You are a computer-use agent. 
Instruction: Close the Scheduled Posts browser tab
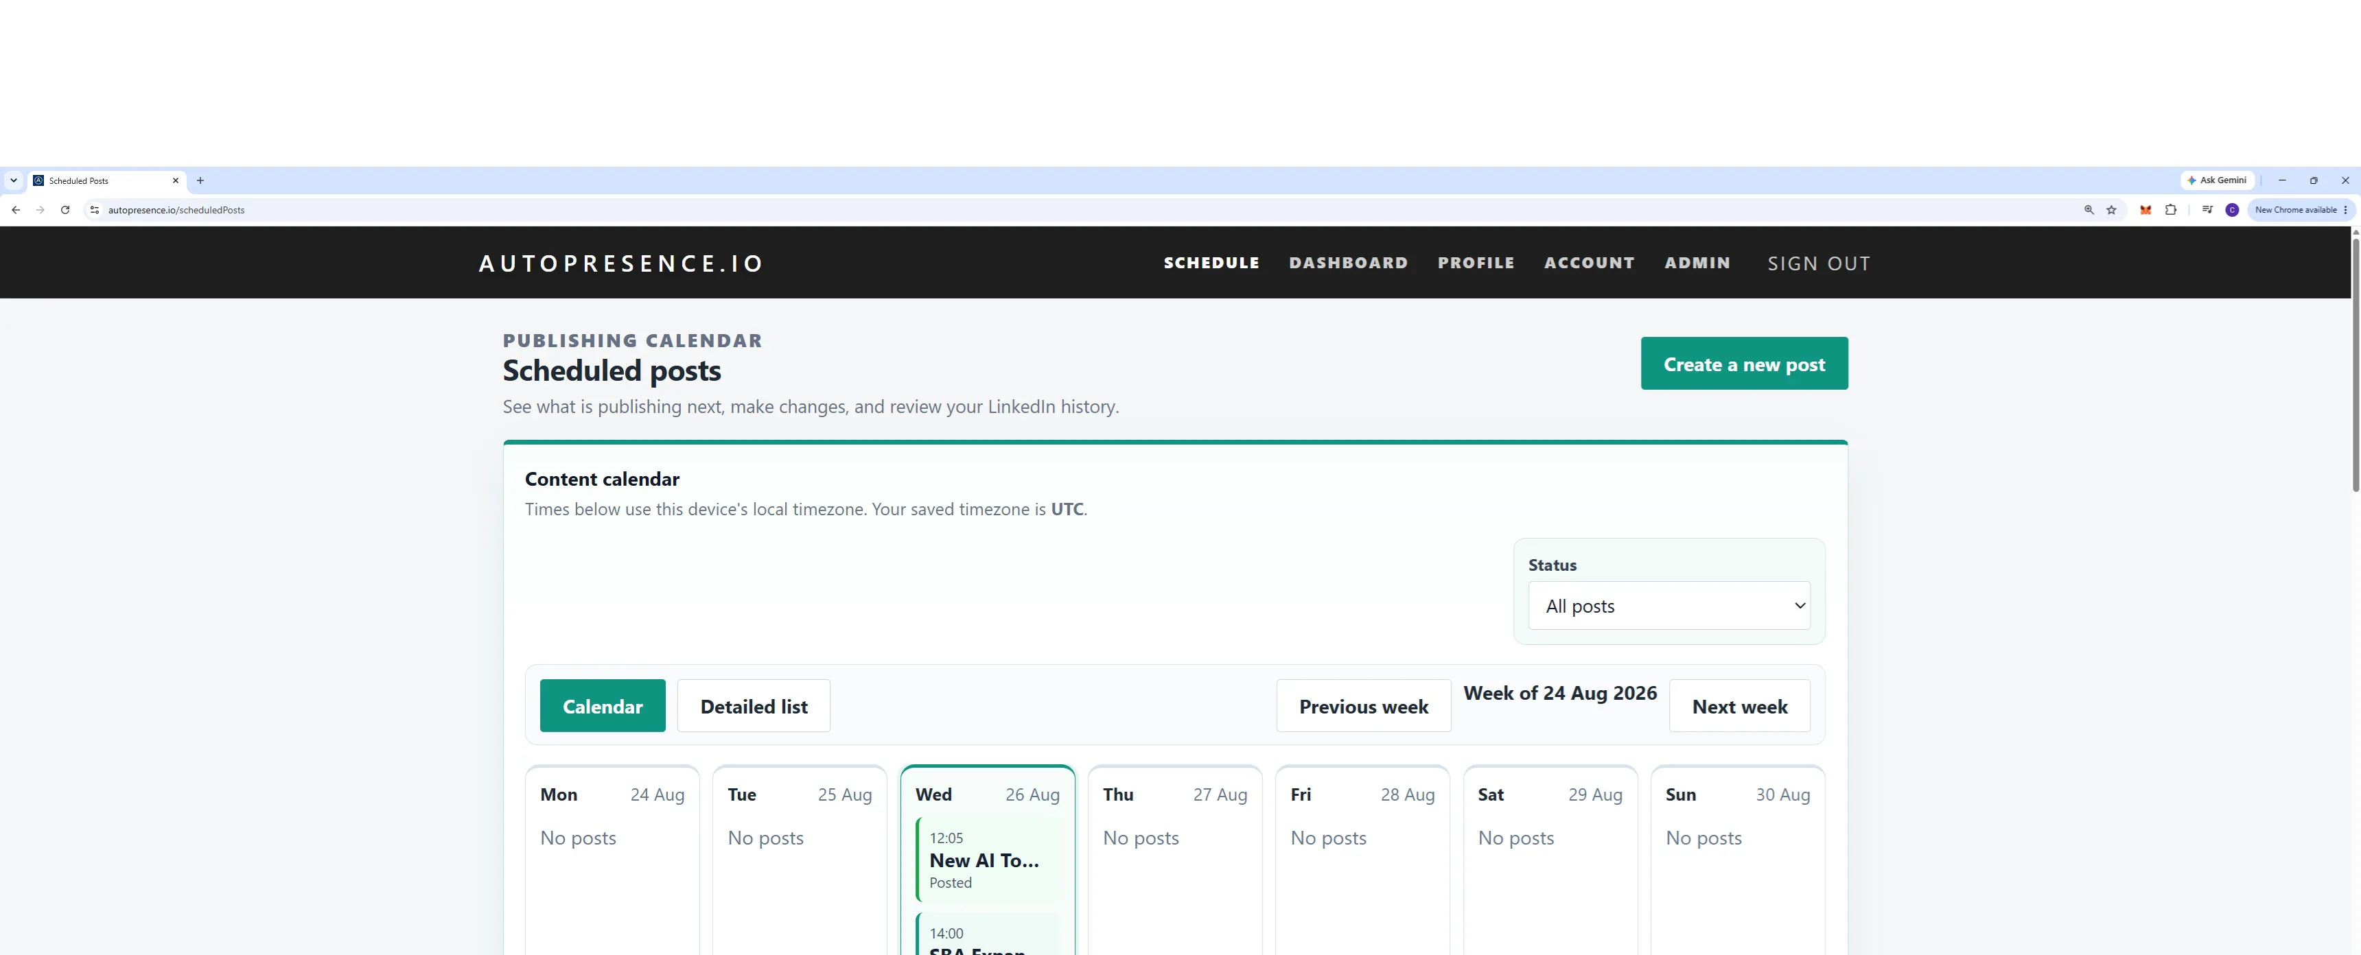tap(176, 180)
